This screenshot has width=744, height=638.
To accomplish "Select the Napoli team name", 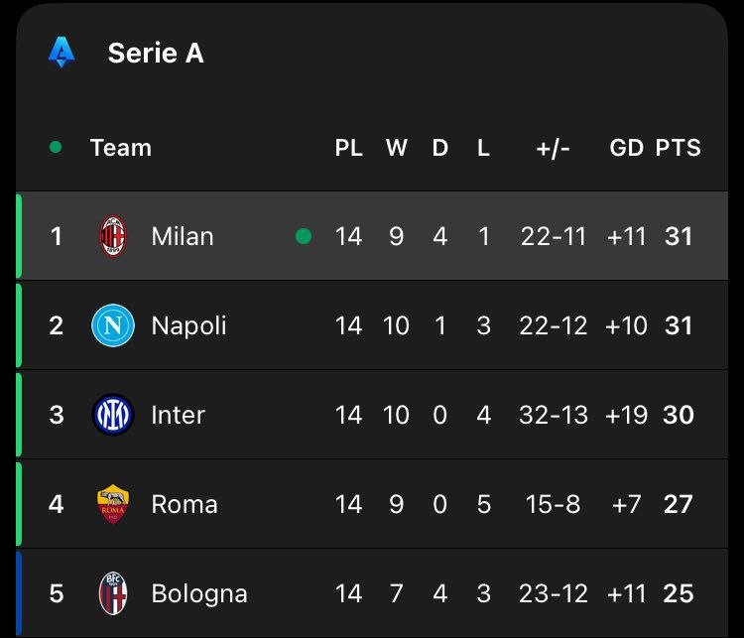I will (x=188, y=325).
